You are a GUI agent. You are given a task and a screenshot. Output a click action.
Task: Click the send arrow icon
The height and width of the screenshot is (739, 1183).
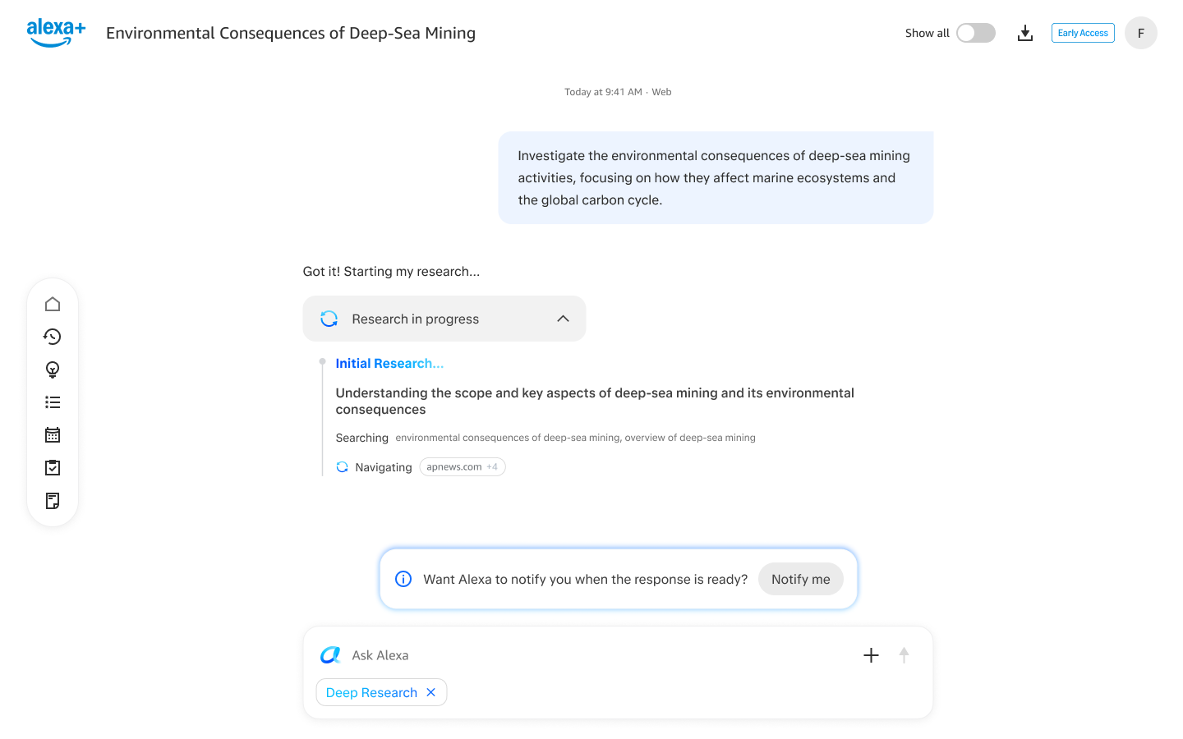coord(904,655)
